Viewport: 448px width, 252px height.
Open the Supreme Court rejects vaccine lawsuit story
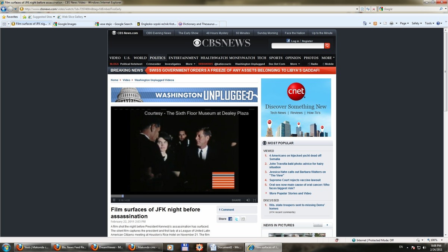click(x=295, y=180)
